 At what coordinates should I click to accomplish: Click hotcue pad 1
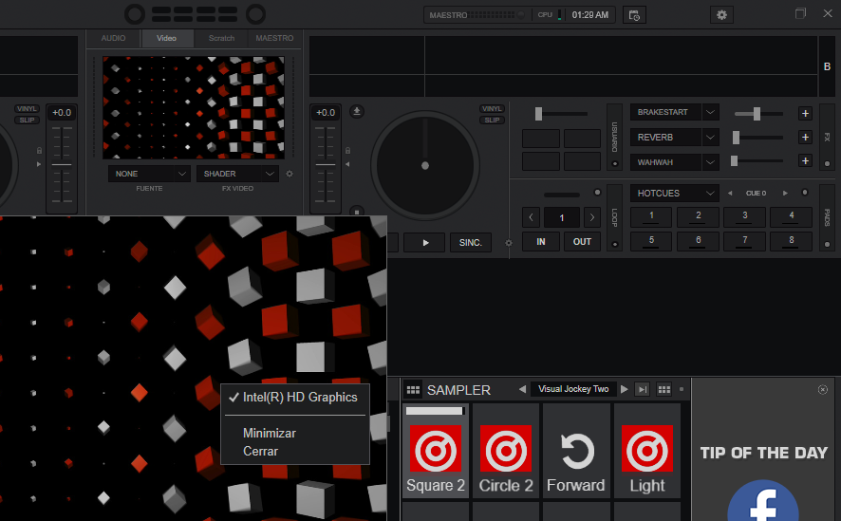tap(651, 216)
